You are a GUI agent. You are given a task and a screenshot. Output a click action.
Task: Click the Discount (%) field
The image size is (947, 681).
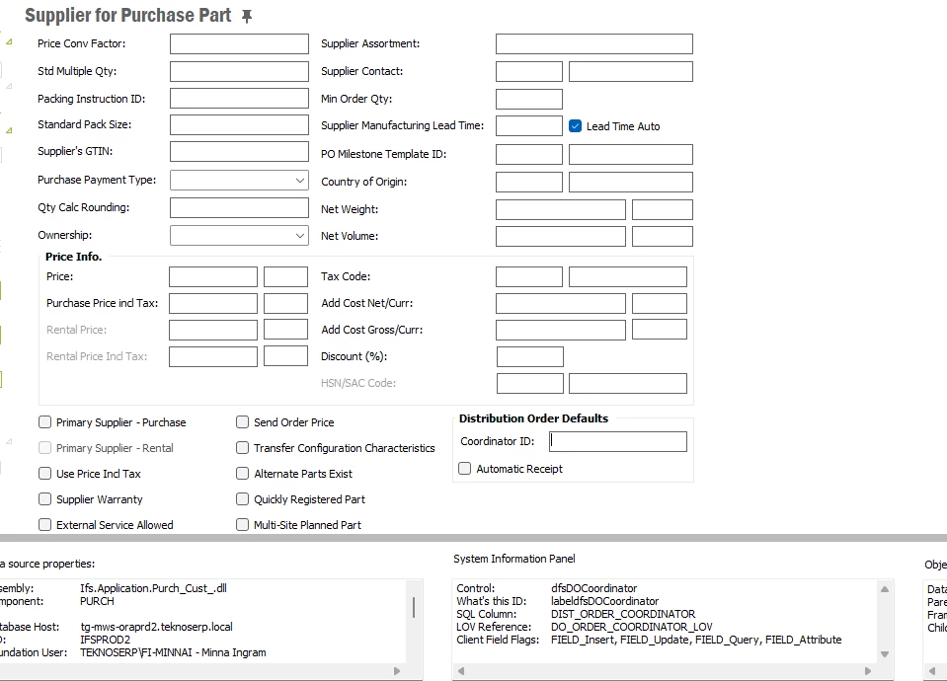(x=530, y=357)
